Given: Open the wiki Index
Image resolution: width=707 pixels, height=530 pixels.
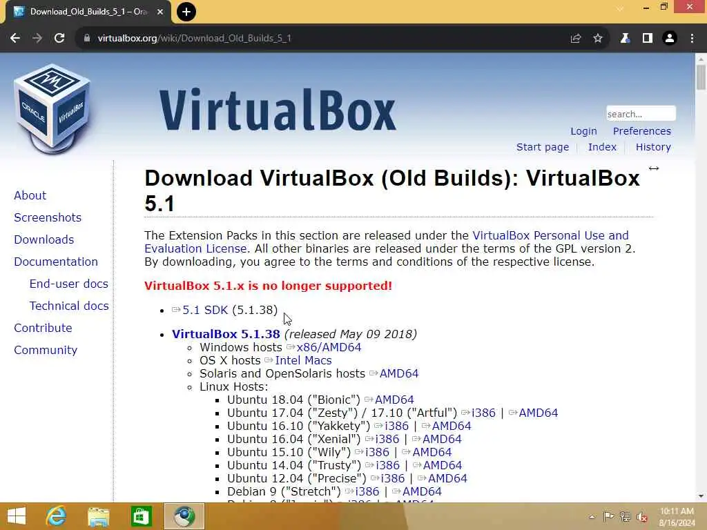Looking at the screenshot, I should (x=602, y=147).
